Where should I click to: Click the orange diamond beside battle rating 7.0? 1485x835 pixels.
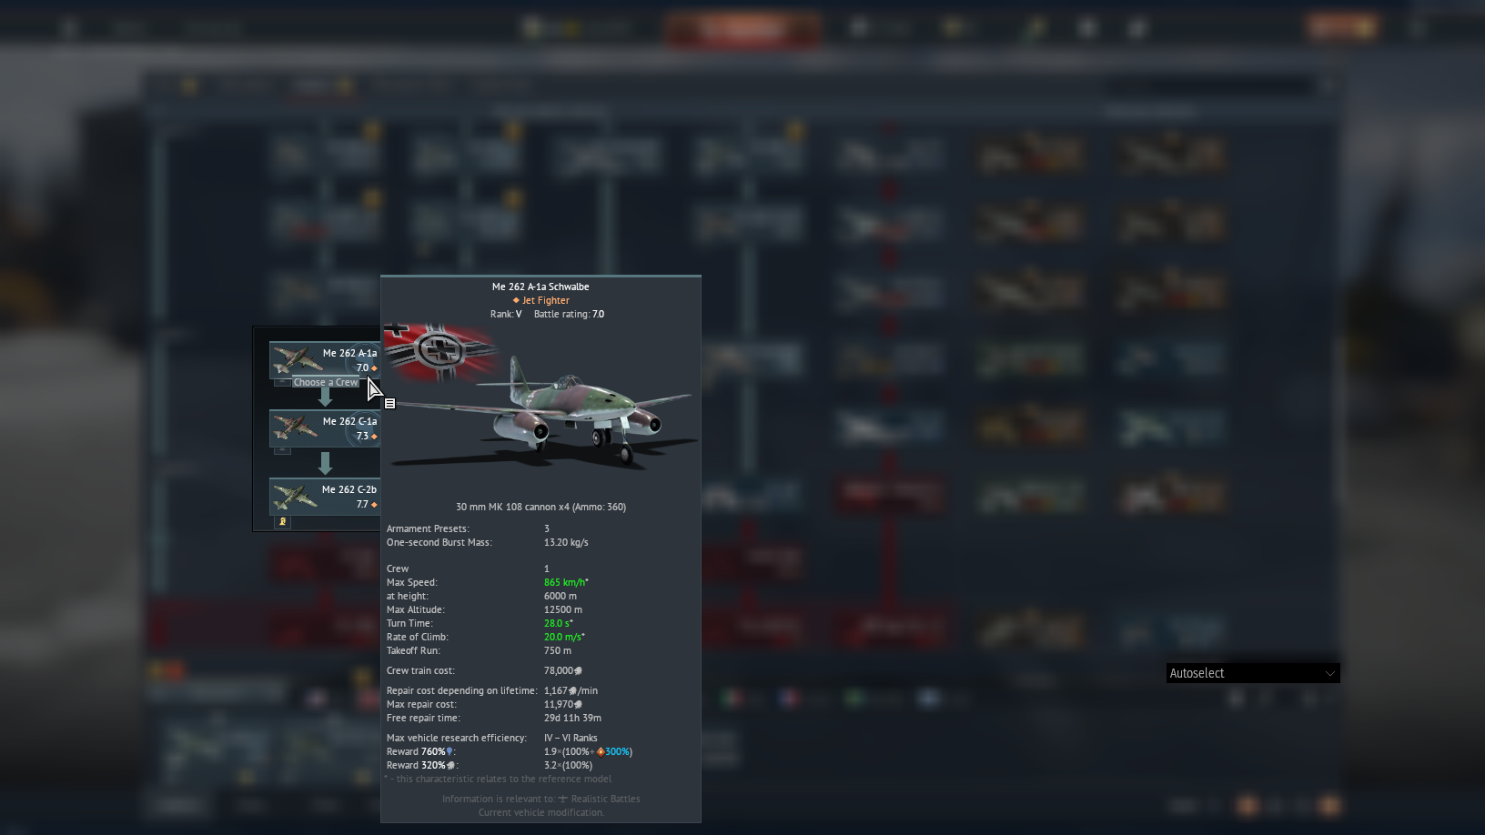pos(374,368)
